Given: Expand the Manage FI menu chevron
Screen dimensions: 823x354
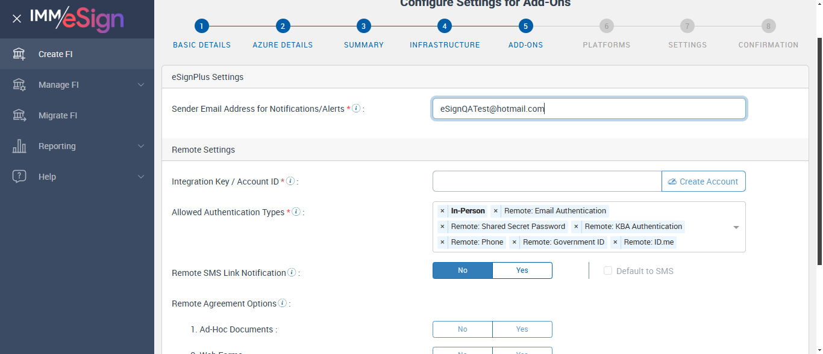Looking at the screenshot, I should pyautogui.click(x=141, y=85).
